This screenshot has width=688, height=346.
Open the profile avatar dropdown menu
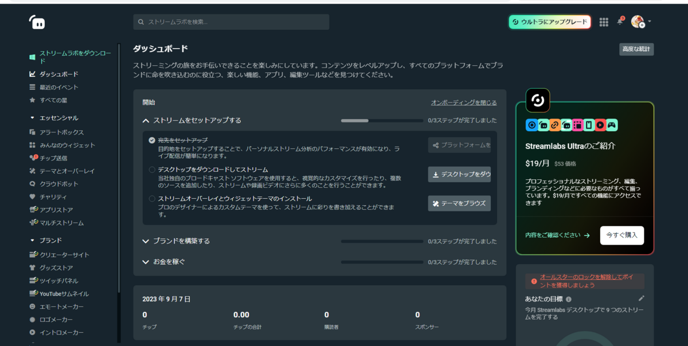[x=641, y=22]
